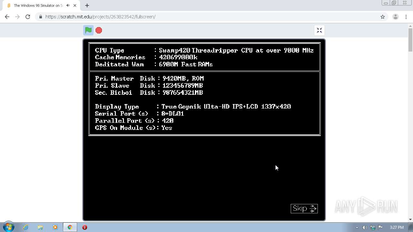Stop the project with red stop sign
The width and height of the screenshot is (413, 232).
pos(99,30)
